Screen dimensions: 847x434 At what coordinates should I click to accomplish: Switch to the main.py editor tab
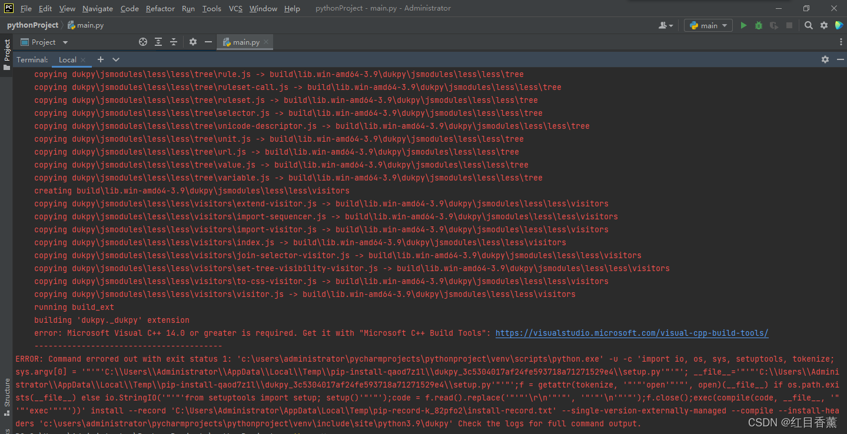click(246, 42)
